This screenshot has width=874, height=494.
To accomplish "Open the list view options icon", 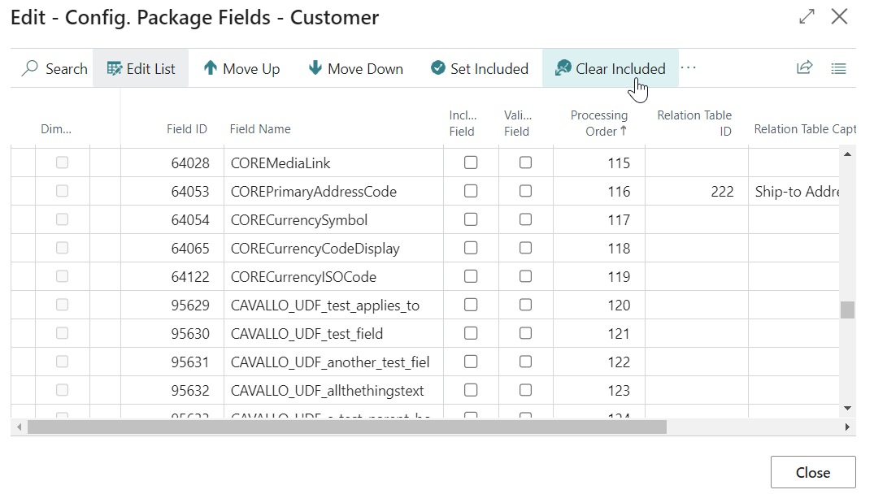I will pyautogui.click(x=839, y=68).
